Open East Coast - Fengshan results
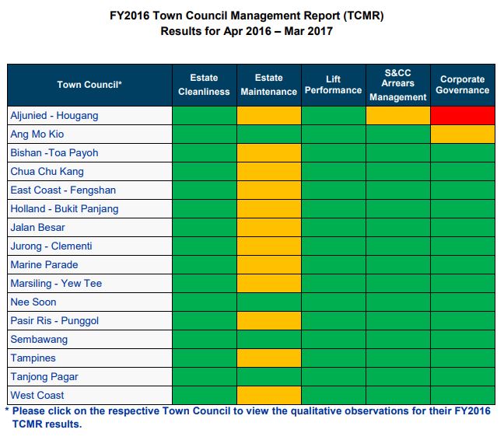Image resolution: width=504 pixels, height=440 pixels. (x=62, y=190)
